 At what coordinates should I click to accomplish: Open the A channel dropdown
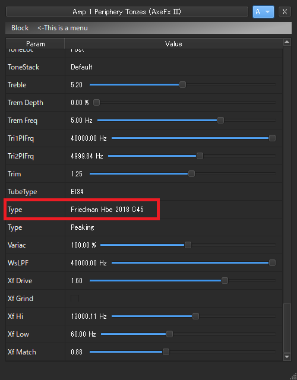pos(263,12)
